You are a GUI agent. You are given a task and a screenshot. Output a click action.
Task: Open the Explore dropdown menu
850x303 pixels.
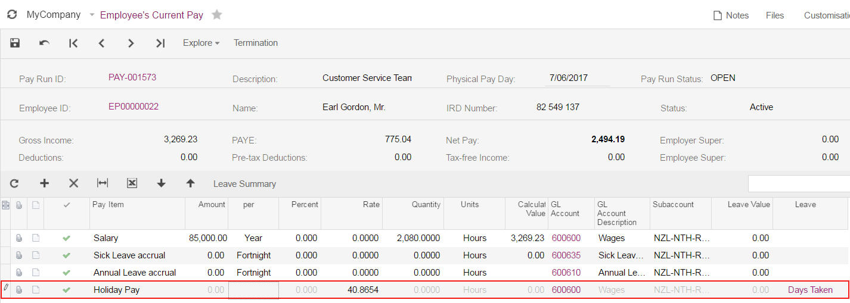(201, 43)
